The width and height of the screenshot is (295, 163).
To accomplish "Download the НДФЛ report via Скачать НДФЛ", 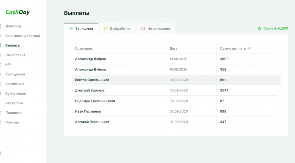I will (x=275, y=29).
